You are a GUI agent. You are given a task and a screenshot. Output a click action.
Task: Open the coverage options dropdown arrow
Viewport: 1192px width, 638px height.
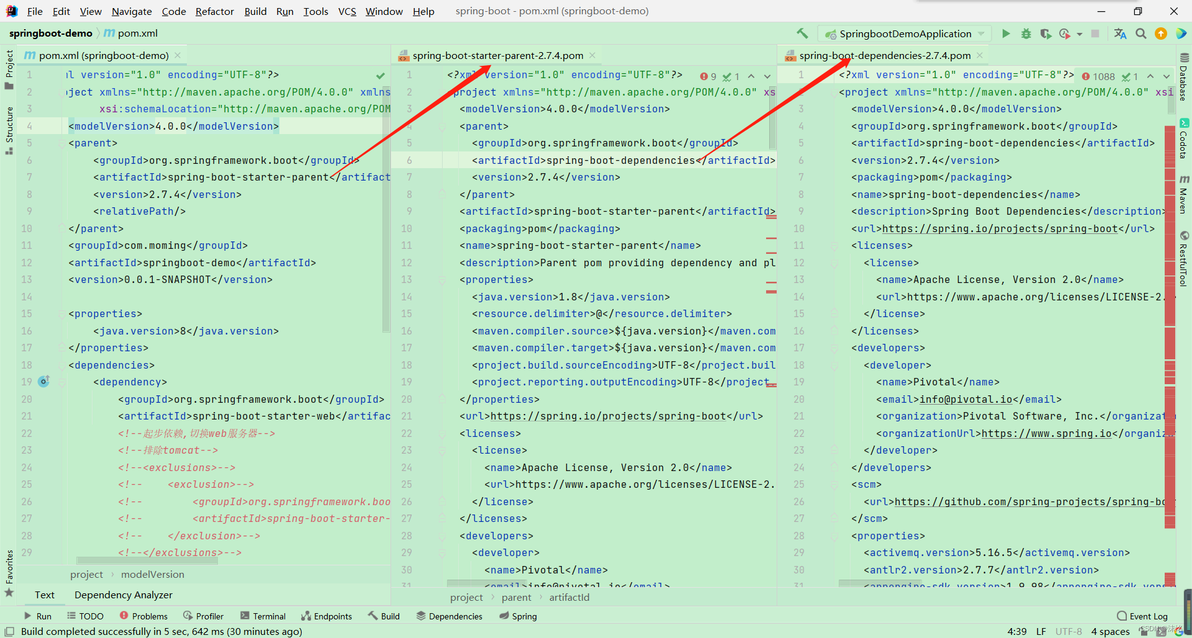click(x=1079, y=34)
